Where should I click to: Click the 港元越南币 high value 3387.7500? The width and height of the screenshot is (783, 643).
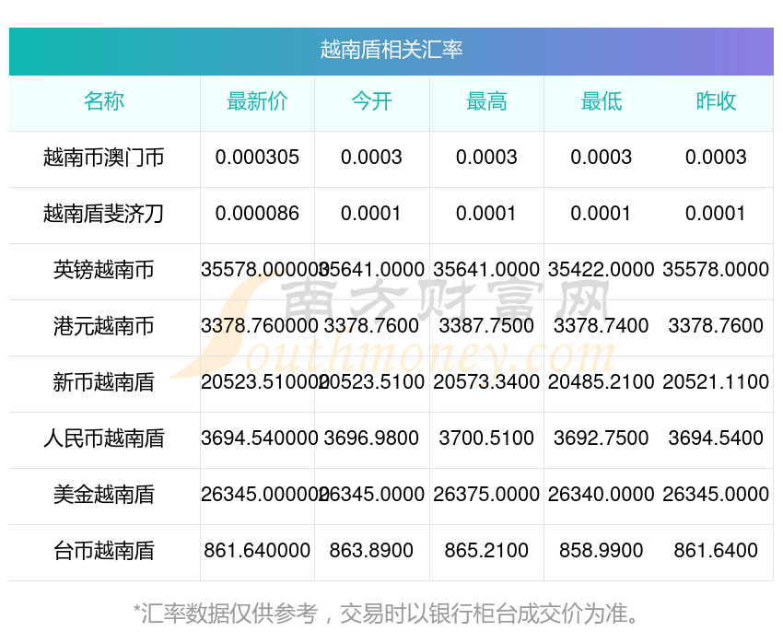[486, 326]
